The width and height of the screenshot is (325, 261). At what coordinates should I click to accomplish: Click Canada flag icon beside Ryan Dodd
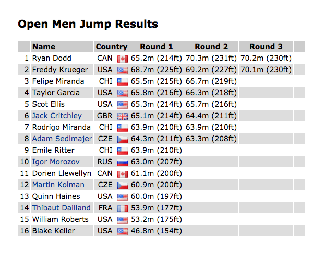123,59
